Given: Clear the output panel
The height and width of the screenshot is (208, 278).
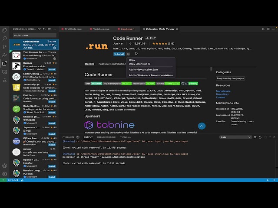Looking at the screenshot, I should click(x=255, y=137).
